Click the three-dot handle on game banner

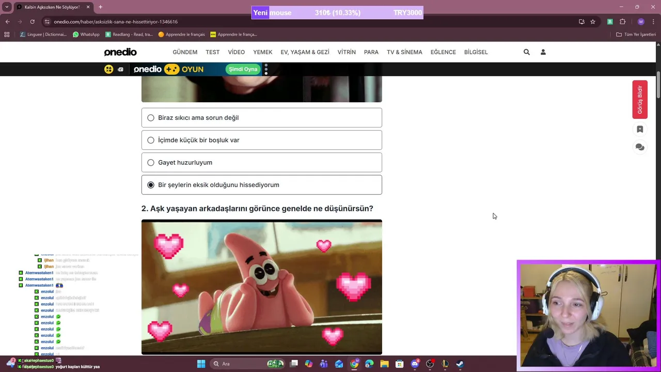coord(266,69)
